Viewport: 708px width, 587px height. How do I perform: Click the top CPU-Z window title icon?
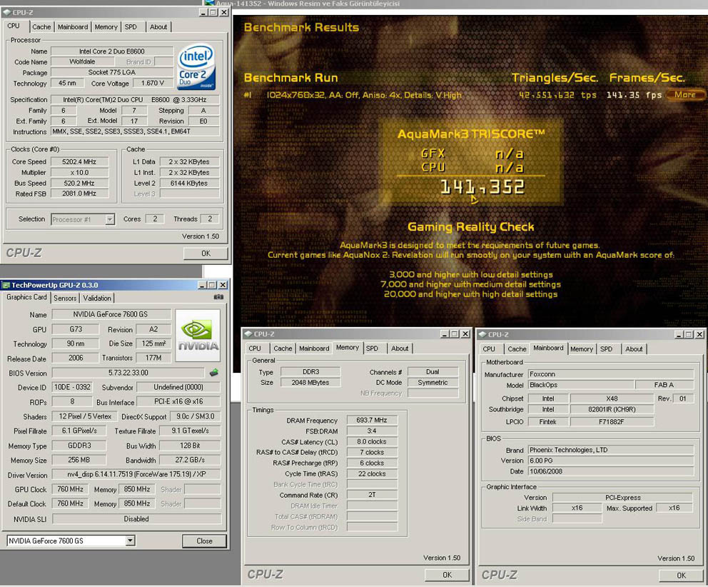pos(7,12)
